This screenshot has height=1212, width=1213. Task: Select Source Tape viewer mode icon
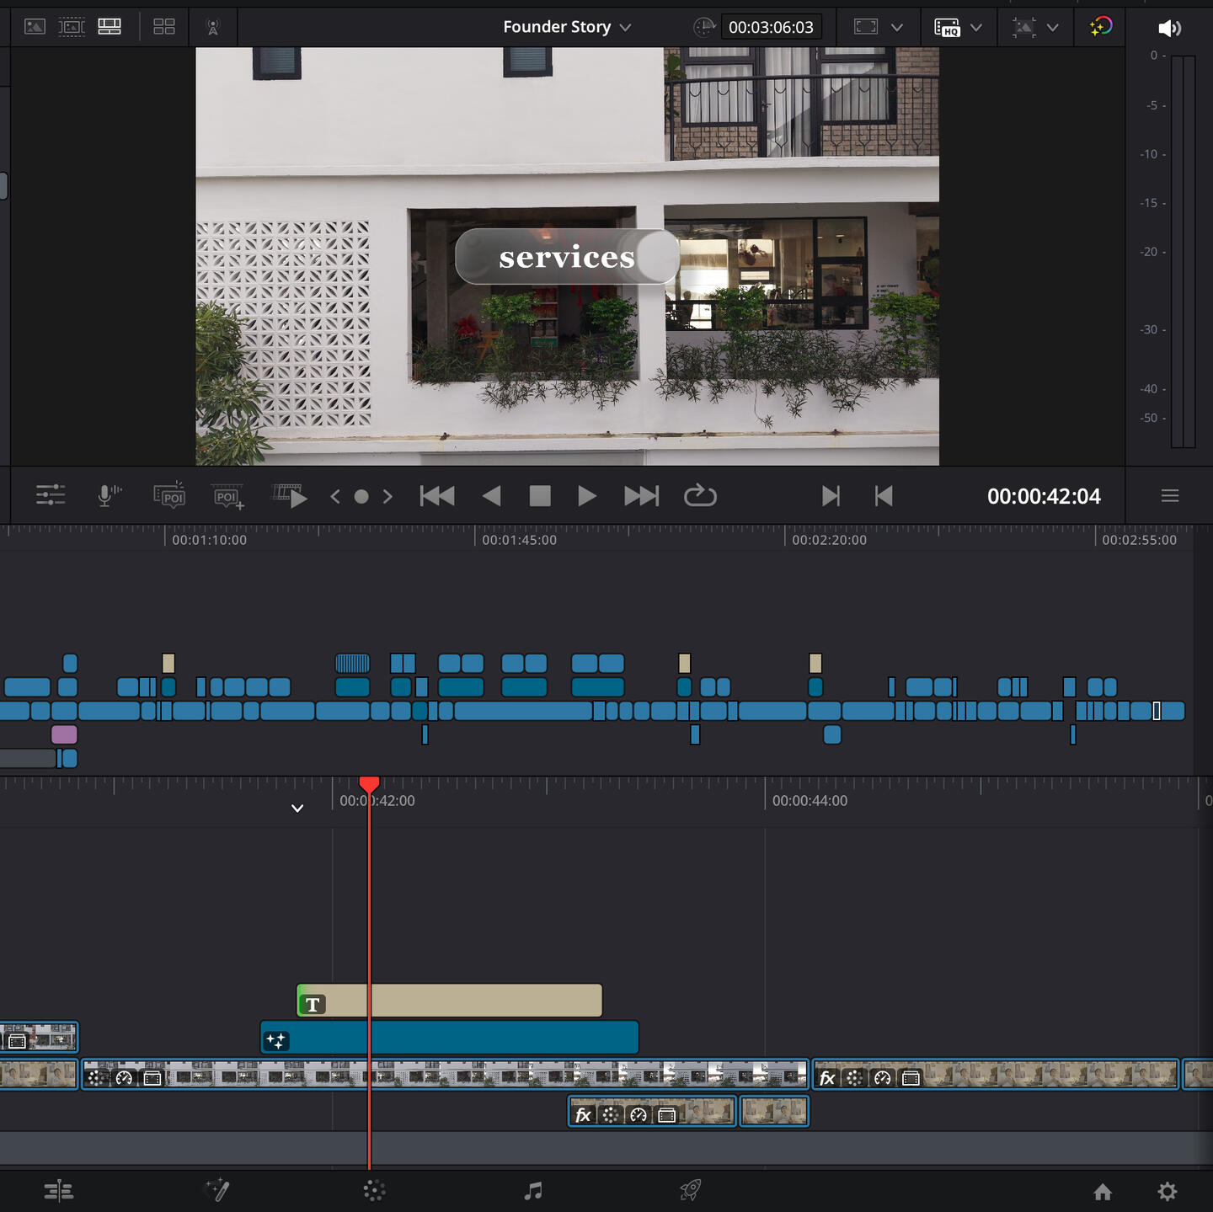pyautogui.click(x=72, y=27)
